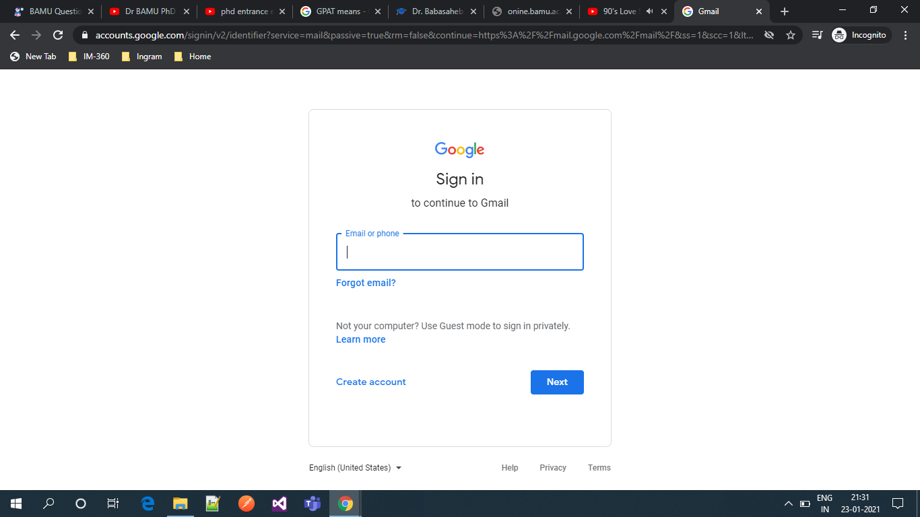
Task: Bookmark this page with the star icon
Action: tap(791, 35)
